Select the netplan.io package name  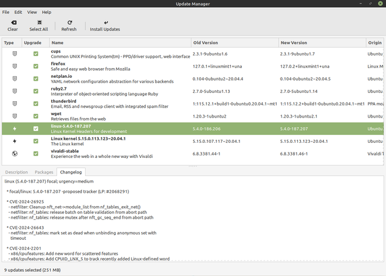(62, 76)
